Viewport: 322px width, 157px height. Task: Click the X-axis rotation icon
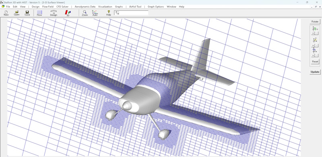(x=315, y=29)
